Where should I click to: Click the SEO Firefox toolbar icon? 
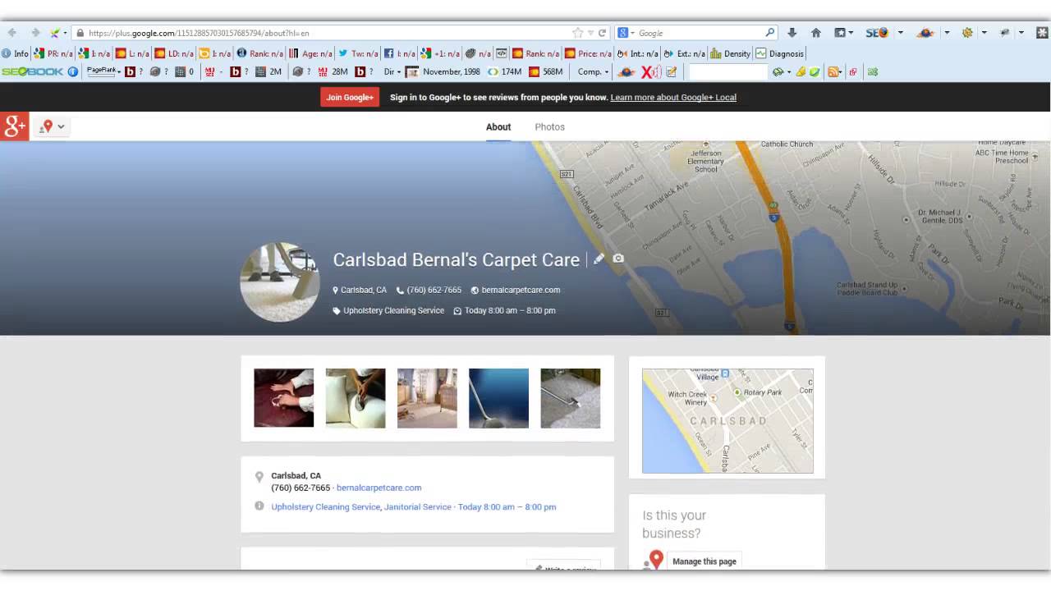(x=877, y=33)
